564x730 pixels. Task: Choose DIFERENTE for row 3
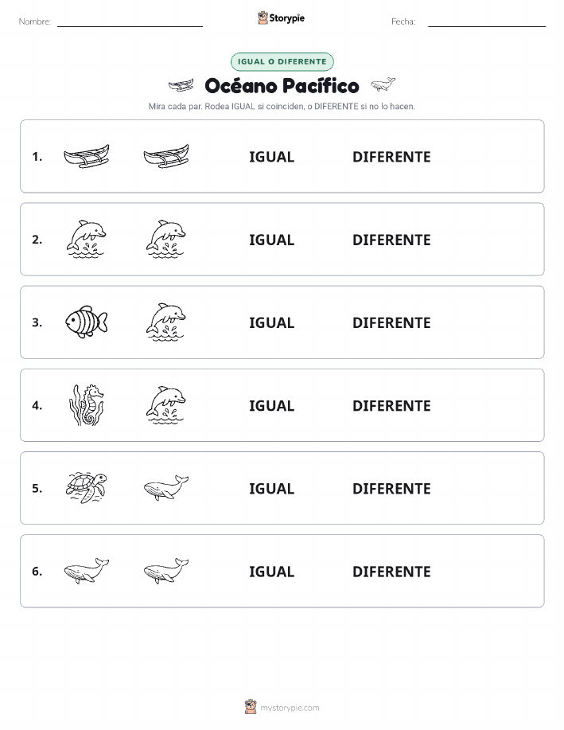pos(391,322)
